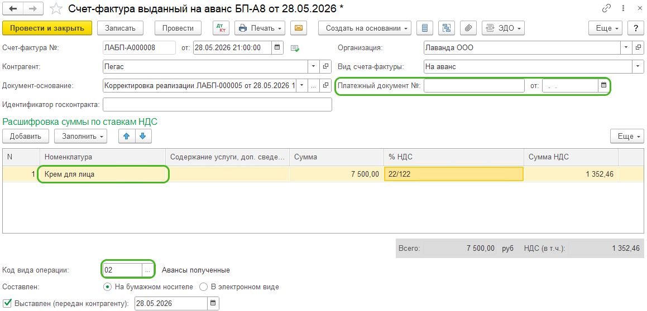
Task: Choose base document via ellipsis button
Action: 314,85
